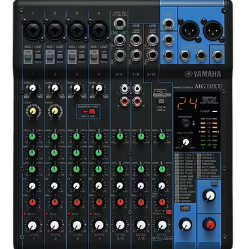The width and height of the screenshot is (249, 249).
Task: Toggle channel 1 HPF 80Hz switch
Action: [38, 56]
